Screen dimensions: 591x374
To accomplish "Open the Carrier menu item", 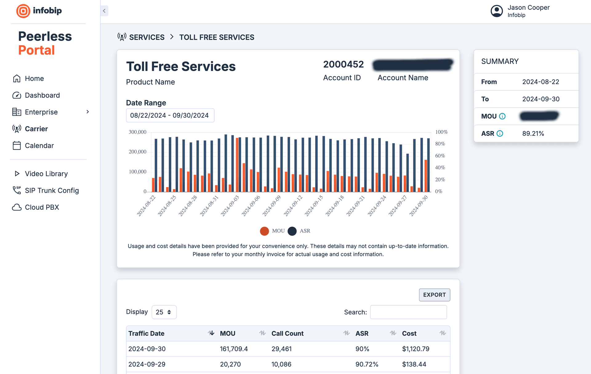I will click(x=36, y=129).
